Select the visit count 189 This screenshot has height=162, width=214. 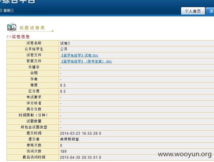point(63,151)
